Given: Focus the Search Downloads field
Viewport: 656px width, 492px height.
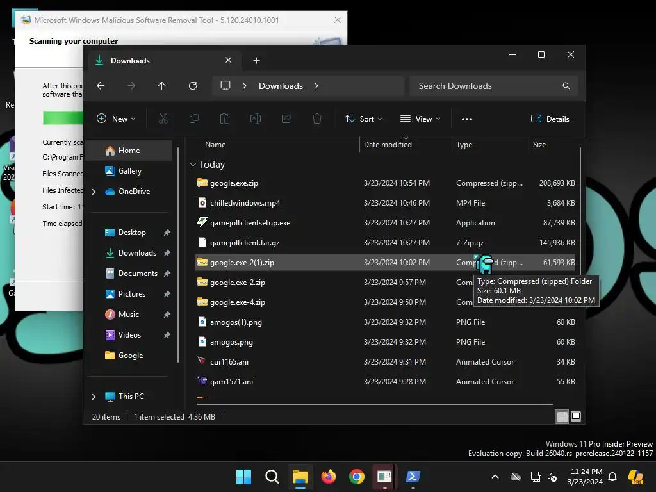Looking at the screenshot, I should point(494,86).
